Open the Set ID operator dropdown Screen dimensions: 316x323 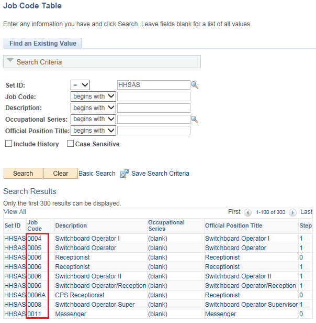pos(81,85)
